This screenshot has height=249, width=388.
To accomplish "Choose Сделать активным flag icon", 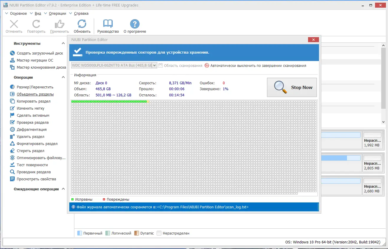I will tap(12, 116).
